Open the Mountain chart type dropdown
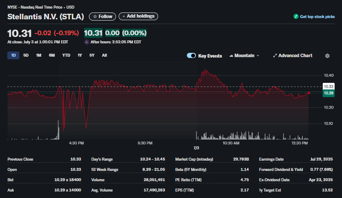This screenshot has height=198, width=342. [244, 55]
